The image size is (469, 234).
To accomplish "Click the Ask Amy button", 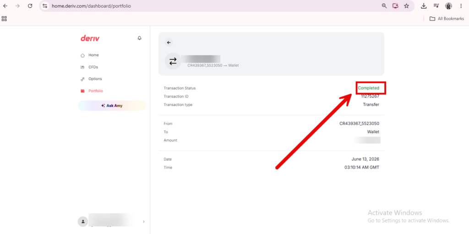I will click(x=112, y=106).
